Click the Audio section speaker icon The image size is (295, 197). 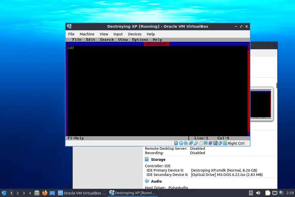[147, 181]
